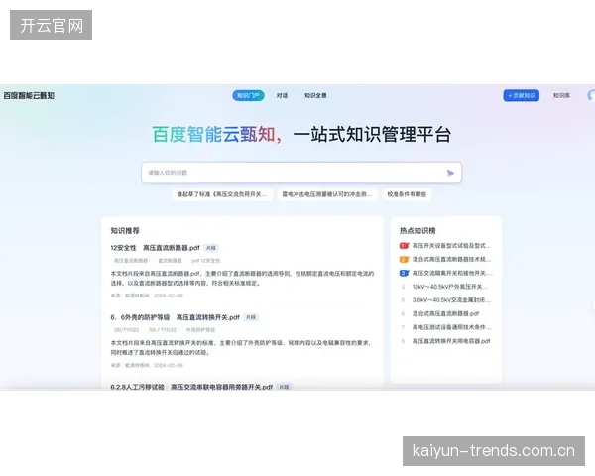Viewport: 595px width, 476px height.
Task: Click the 片段 tag next to 高压直流断路器.pdf
Action: point(210,248)
